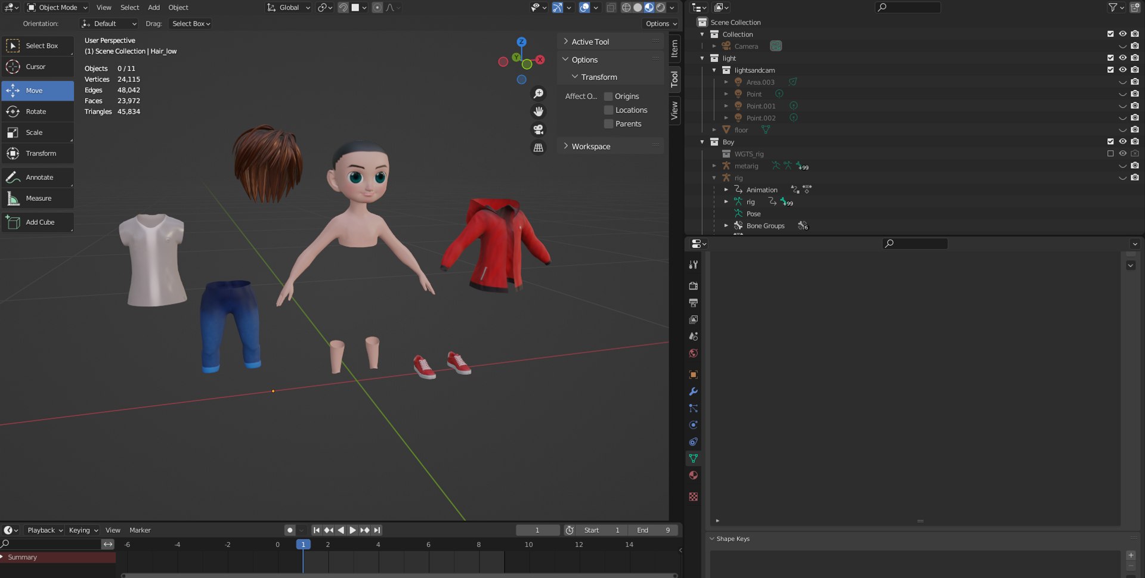
Task: Collapse the Boy collection in outliner
Action: click(702, 142)
